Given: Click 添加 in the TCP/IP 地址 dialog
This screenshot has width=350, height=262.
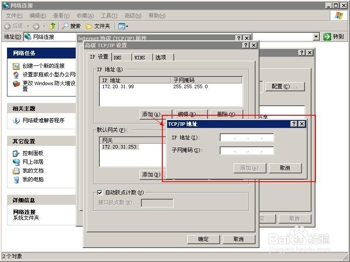Looking at the screenshot, I should (249, 168).
